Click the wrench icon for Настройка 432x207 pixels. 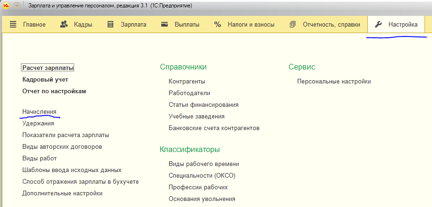pyautogui.click(x=378, y=25)
